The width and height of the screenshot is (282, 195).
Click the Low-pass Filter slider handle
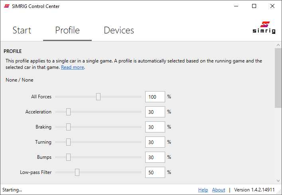[77, 172]
